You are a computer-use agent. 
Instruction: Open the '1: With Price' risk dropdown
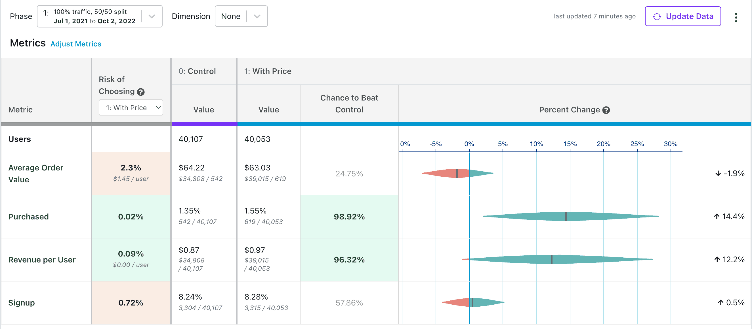point(131,108)
